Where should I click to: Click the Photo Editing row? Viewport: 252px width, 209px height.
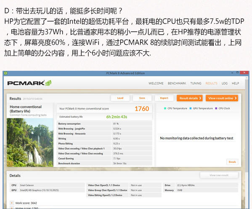[x=104, y=143]
